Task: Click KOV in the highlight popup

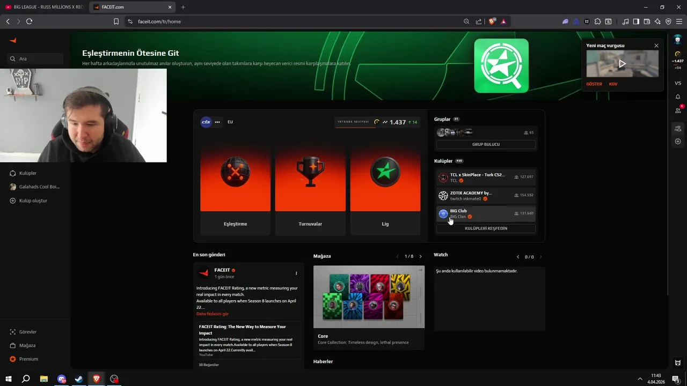Action: tap(613, 84)
